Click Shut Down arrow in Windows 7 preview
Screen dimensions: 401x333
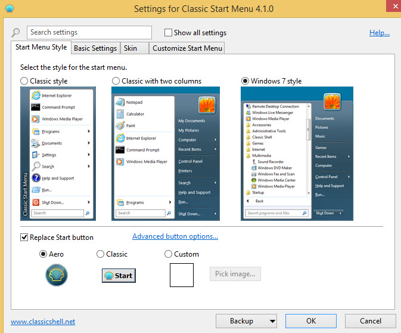(x=340, y=213)
